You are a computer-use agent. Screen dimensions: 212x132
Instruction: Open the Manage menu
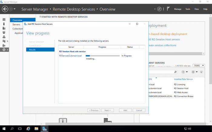pyautogui.click(x=178, y=9)
